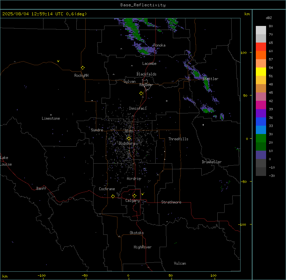Image resolution: width=286 pixels, height=280 pixels.
Task: Click the Innisfail label
Action: tap(138, 108)
